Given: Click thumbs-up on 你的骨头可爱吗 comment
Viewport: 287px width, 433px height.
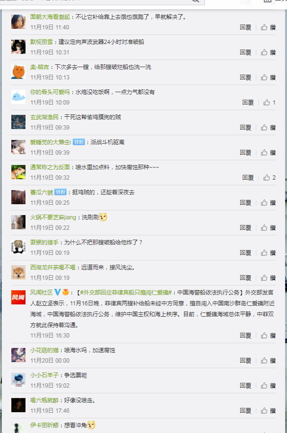Looking at the screenshot, I should pyautogui.click(x=269, y=103).
